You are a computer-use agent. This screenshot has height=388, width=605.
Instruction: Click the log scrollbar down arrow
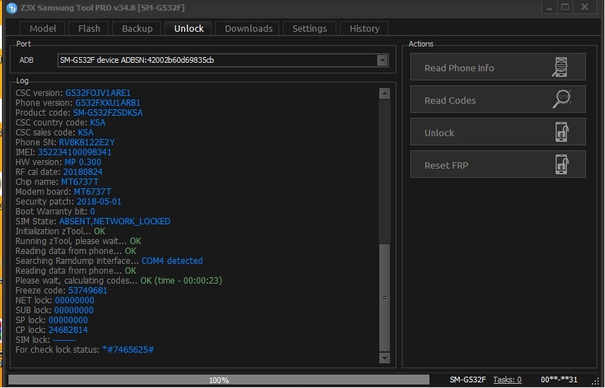(x=384, y=358)
